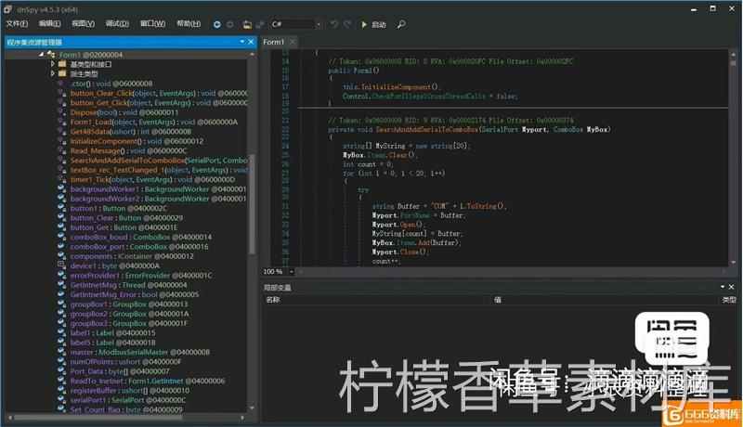The width and height of the screenshot is (743, 427).
Task: Click the redo toolbar icon
Action: (347, 24)
